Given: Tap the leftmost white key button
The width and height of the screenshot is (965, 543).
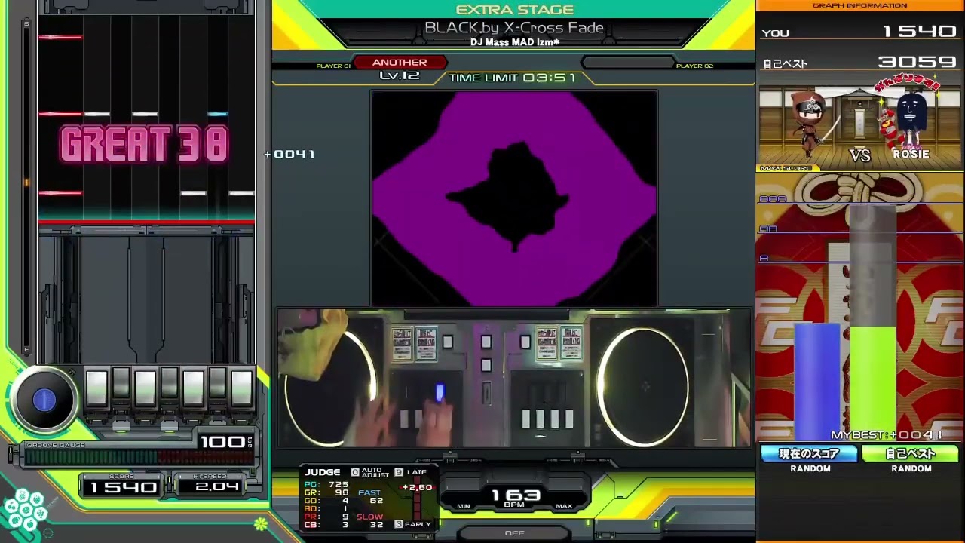Looking at the screenshot, I should 96,388.
